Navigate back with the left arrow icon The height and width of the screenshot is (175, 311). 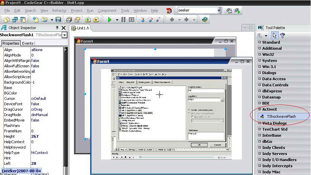pyautogui.click(x=172, y=20)
